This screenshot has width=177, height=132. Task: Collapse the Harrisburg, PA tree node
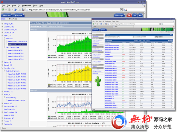tap(2, 68)
